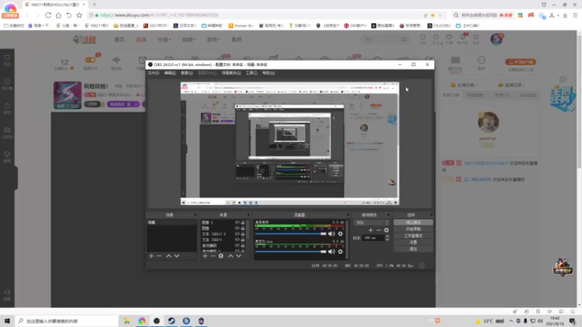Click the 停止推流 button
Viewport: 582px width, 327px height.
[x=413, y=222]
